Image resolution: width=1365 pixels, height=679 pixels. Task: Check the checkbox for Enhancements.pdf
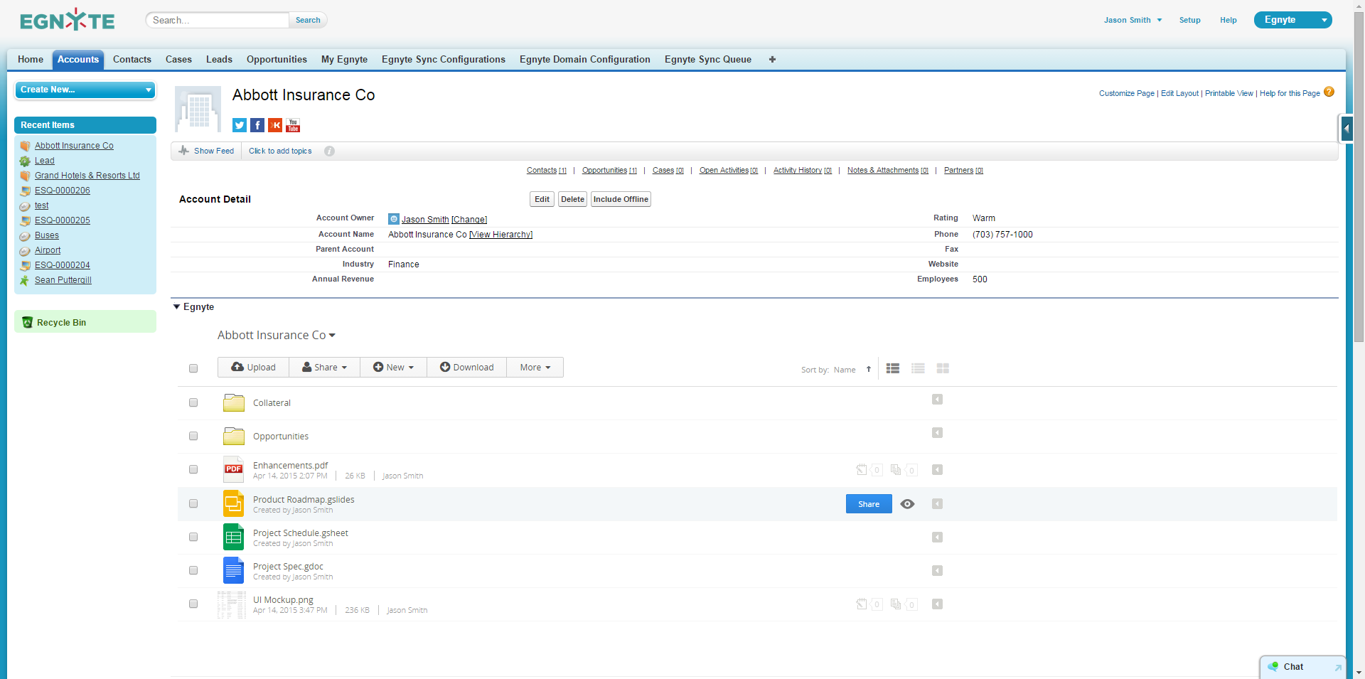(193, 469)
